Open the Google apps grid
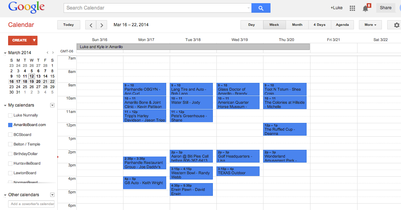401x210 pixels. (x=352, y=8)
